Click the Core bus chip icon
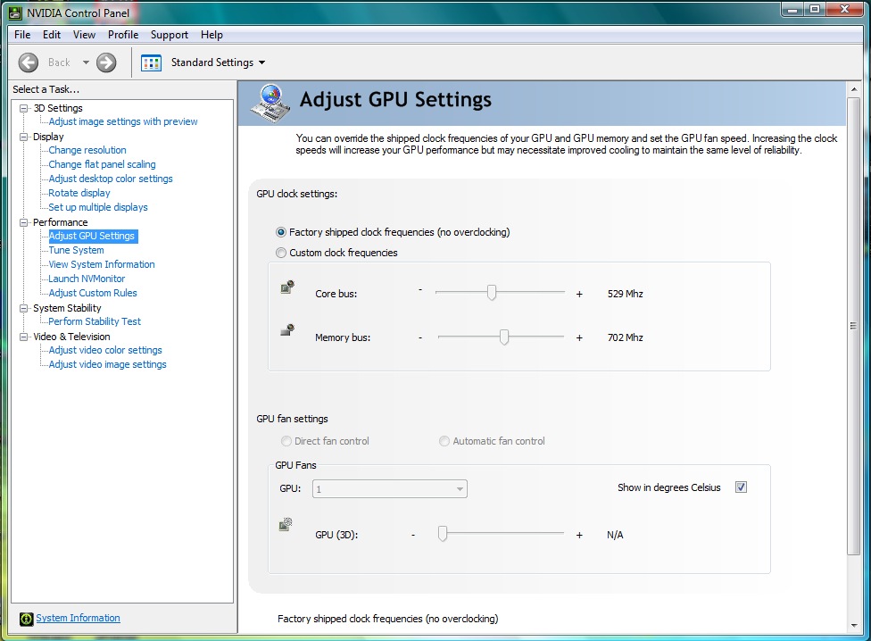 tap(287, 287)
